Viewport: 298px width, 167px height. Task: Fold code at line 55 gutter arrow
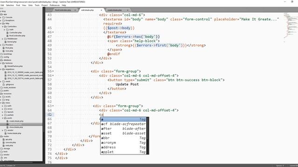pyautogui.click(x=53, y=71)
